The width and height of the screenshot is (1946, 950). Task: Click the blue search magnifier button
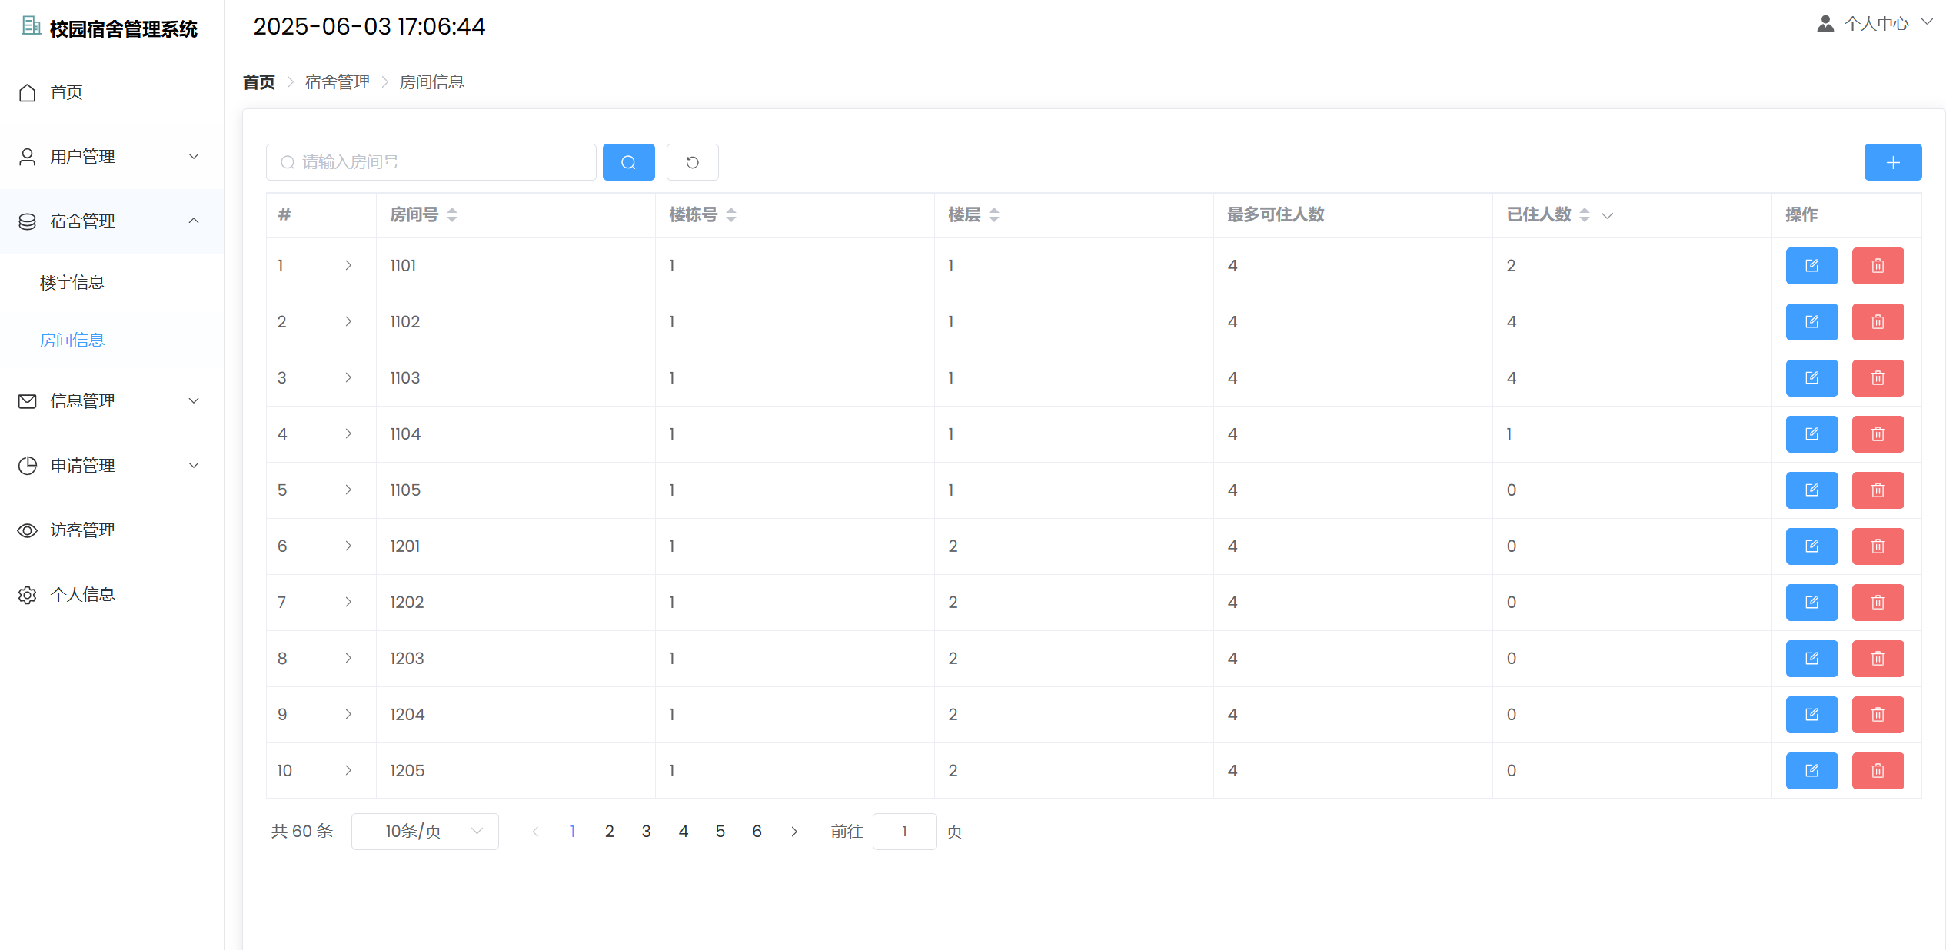(x=628, y=162)
